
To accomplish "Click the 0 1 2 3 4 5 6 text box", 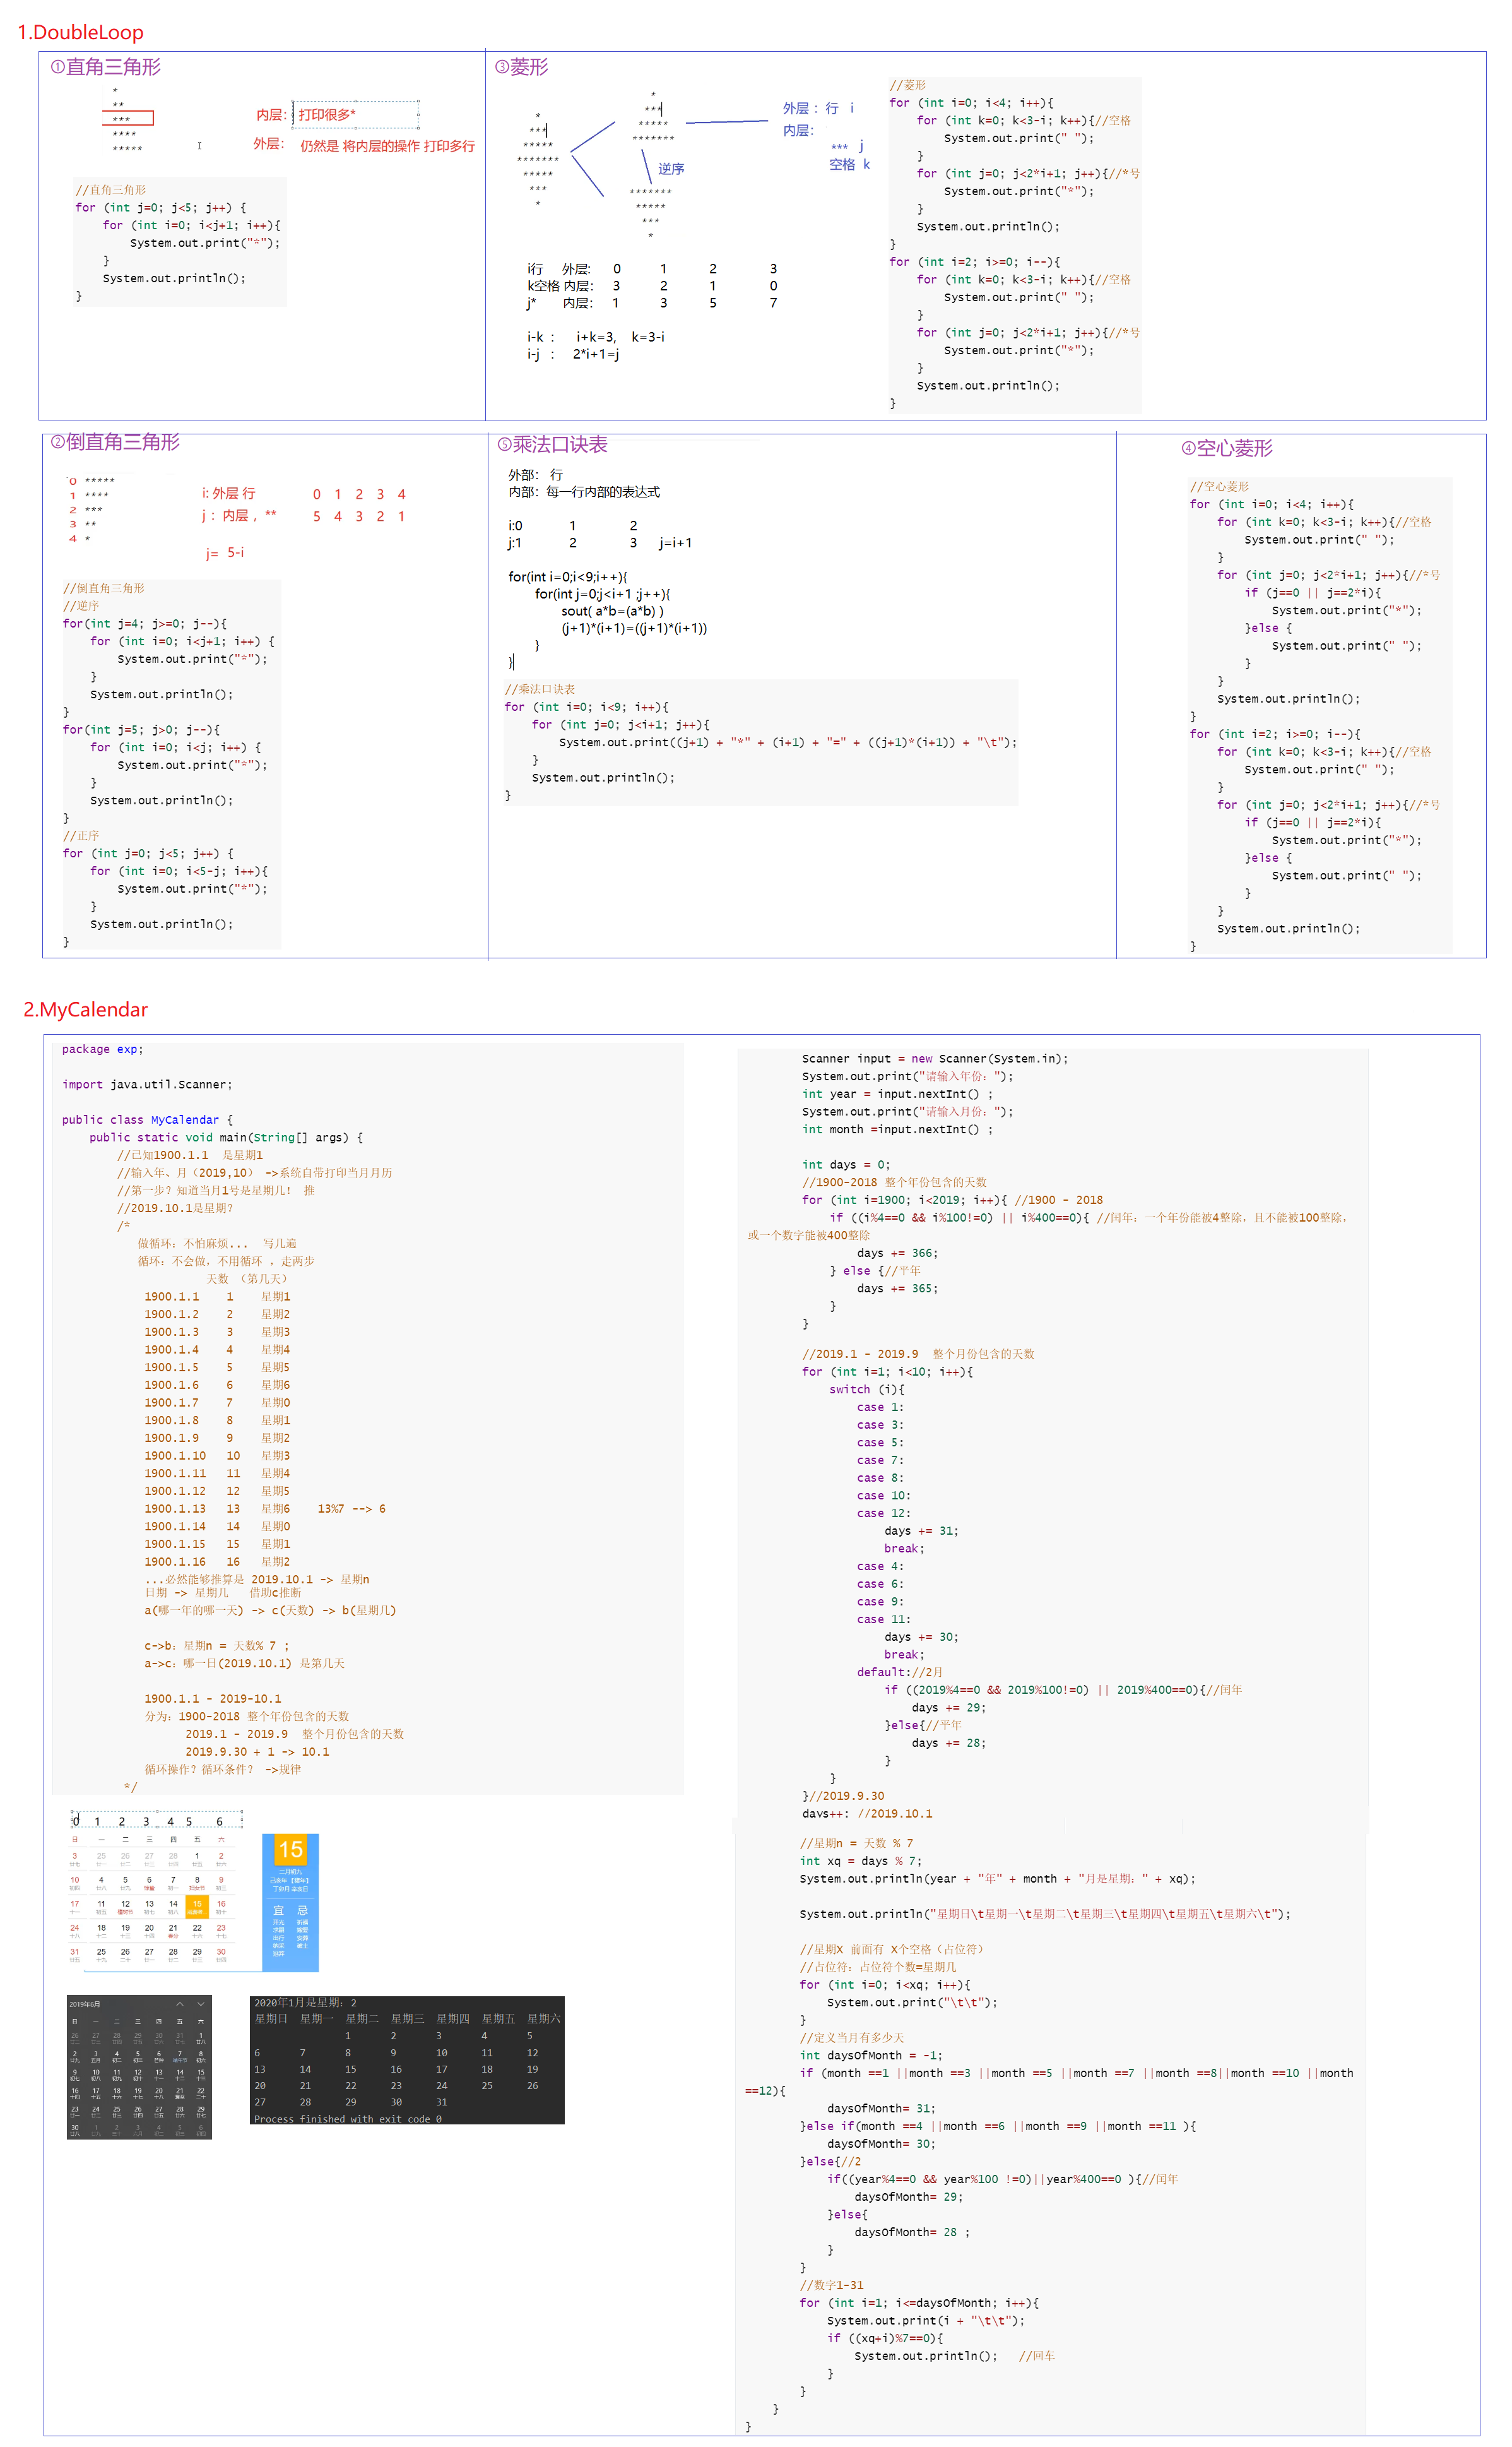I will tap(157, 1821).
